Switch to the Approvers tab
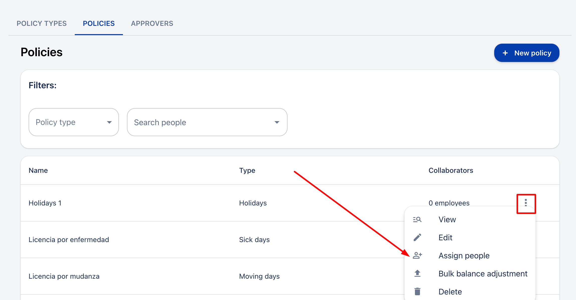The width and height of the screenshot is (576, 300). coord(152,23)
